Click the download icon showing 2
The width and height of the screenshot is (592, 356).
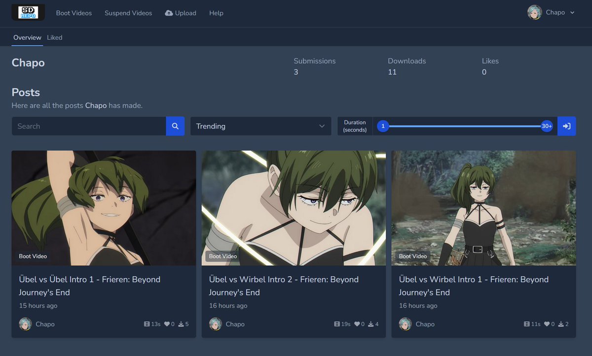(560, 324)
